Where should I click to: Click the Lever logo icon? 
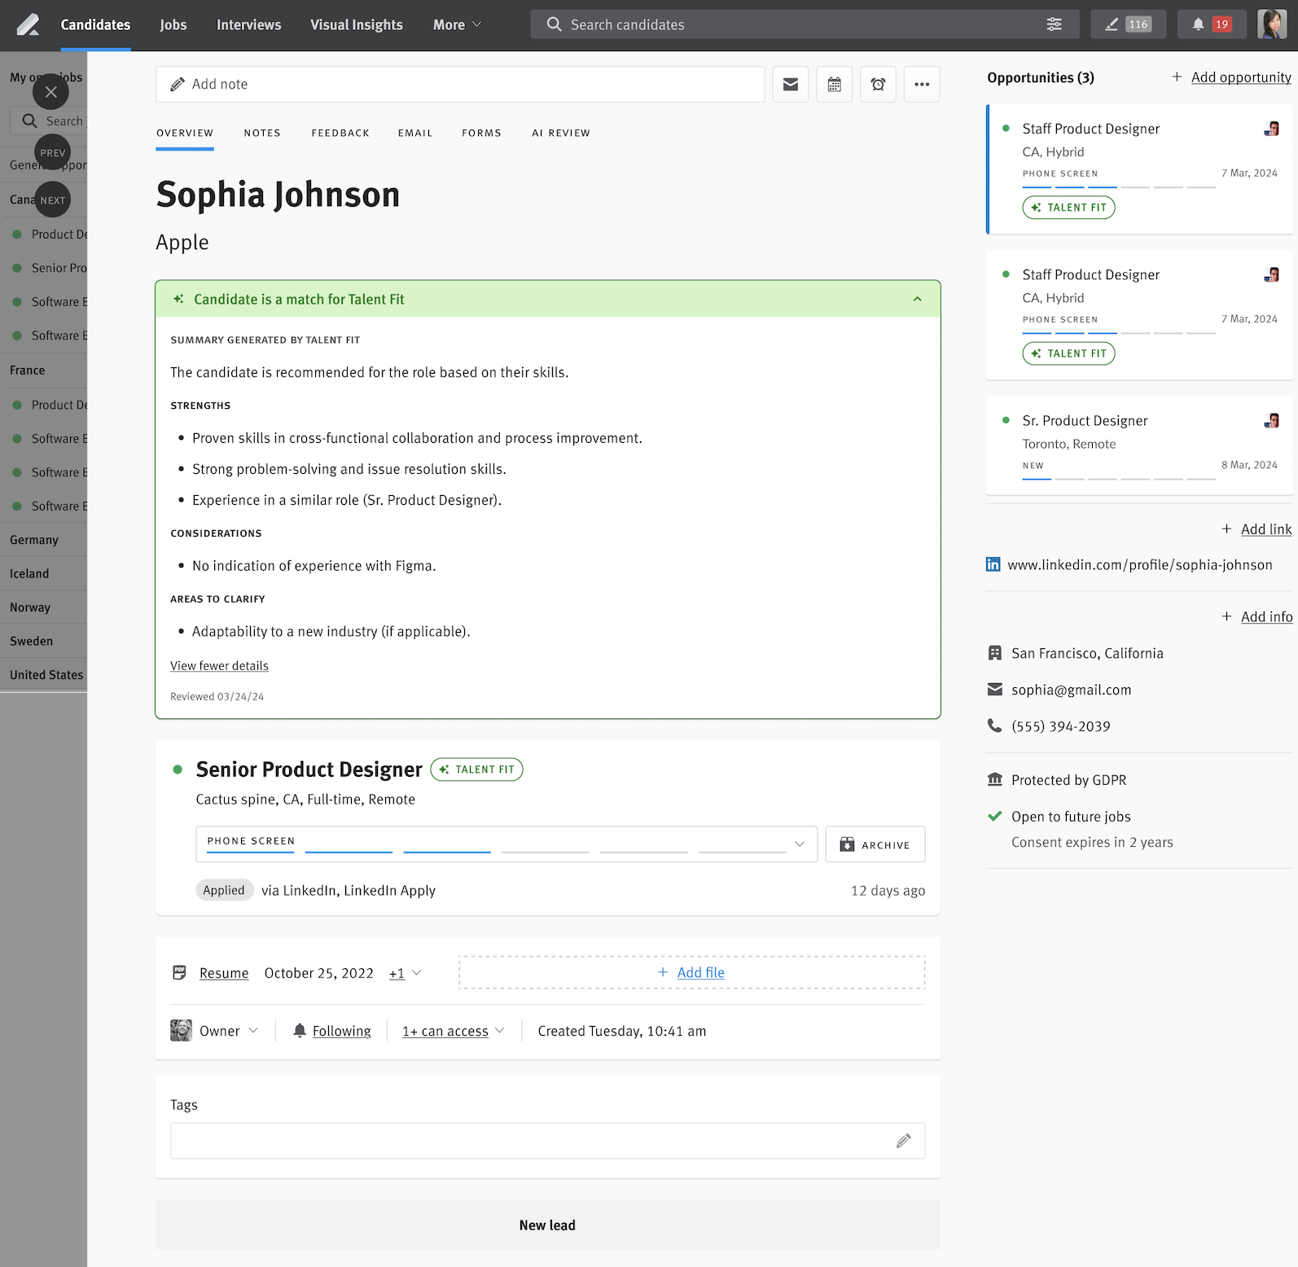click(28, 24)
